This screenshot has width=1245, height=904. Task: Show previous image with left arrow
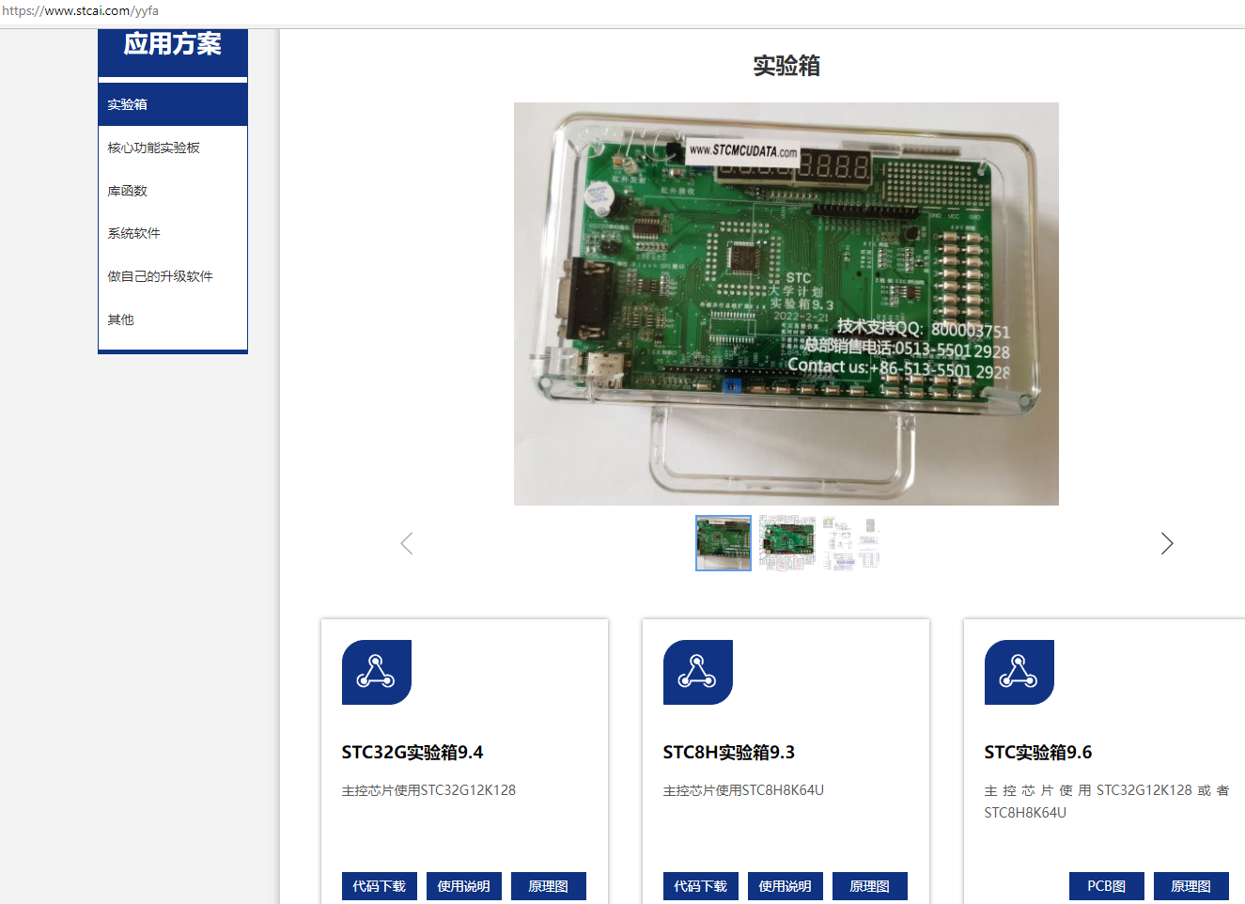(407, 543)
